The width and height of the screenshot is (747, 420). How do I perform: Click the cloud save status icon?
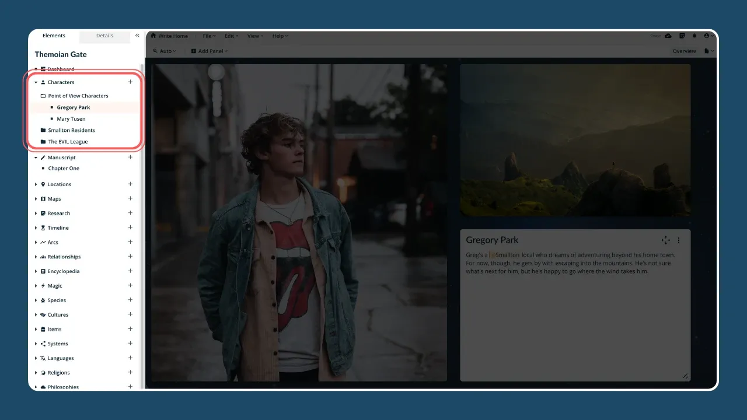[x=668, y=36]
